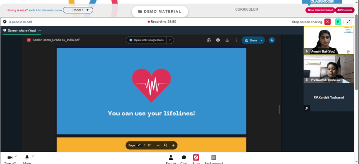Click the PDF viewer vertical scrollbar

279,110
